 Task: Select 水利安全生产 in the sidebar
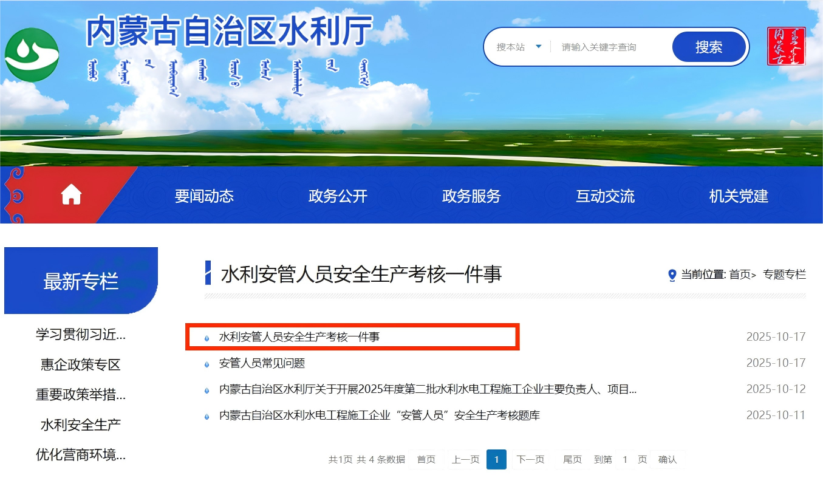tap(81, 424)
